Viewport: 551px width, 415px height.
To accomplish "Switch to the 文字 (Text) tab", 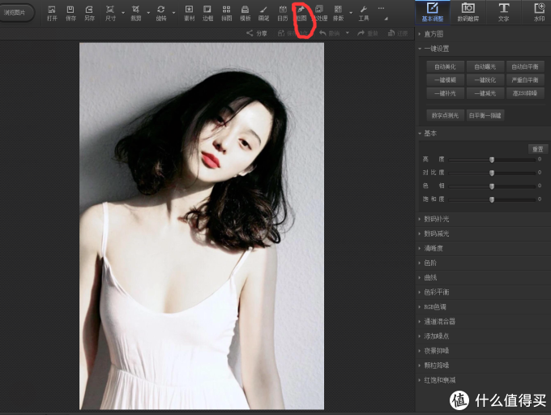I will 503,11.
